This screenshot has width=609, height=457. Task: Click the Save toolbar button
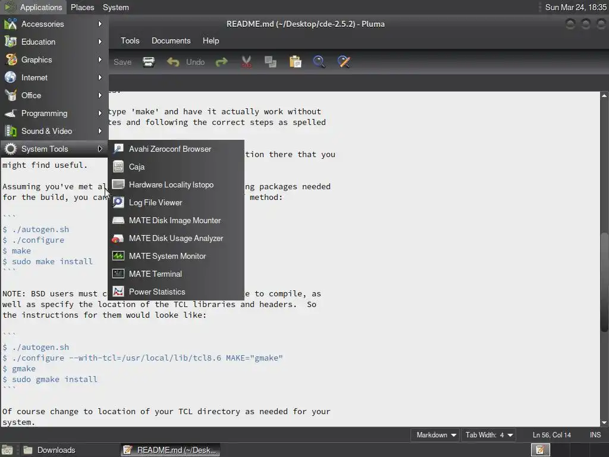click(123, 62)
